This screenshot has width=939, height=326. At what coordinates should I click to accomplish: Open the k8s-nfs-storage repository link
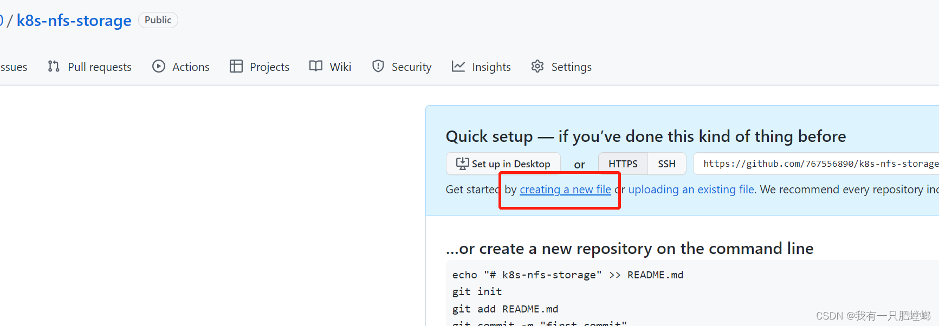(x=74, y=21)
